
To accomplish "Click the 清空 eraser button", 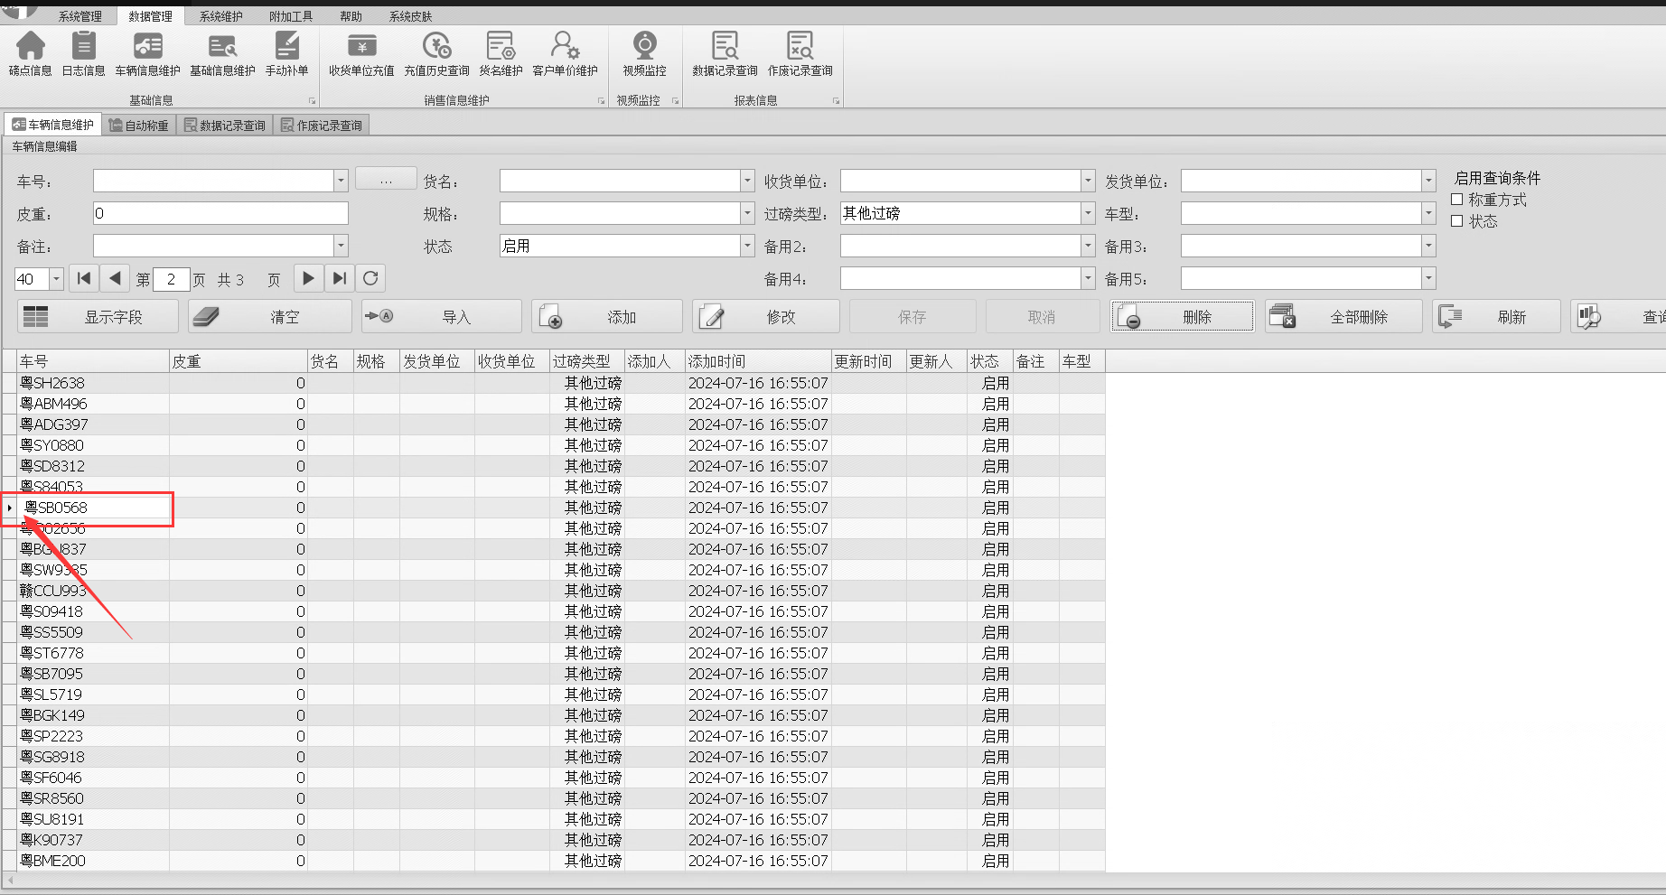I will point(270,317).
